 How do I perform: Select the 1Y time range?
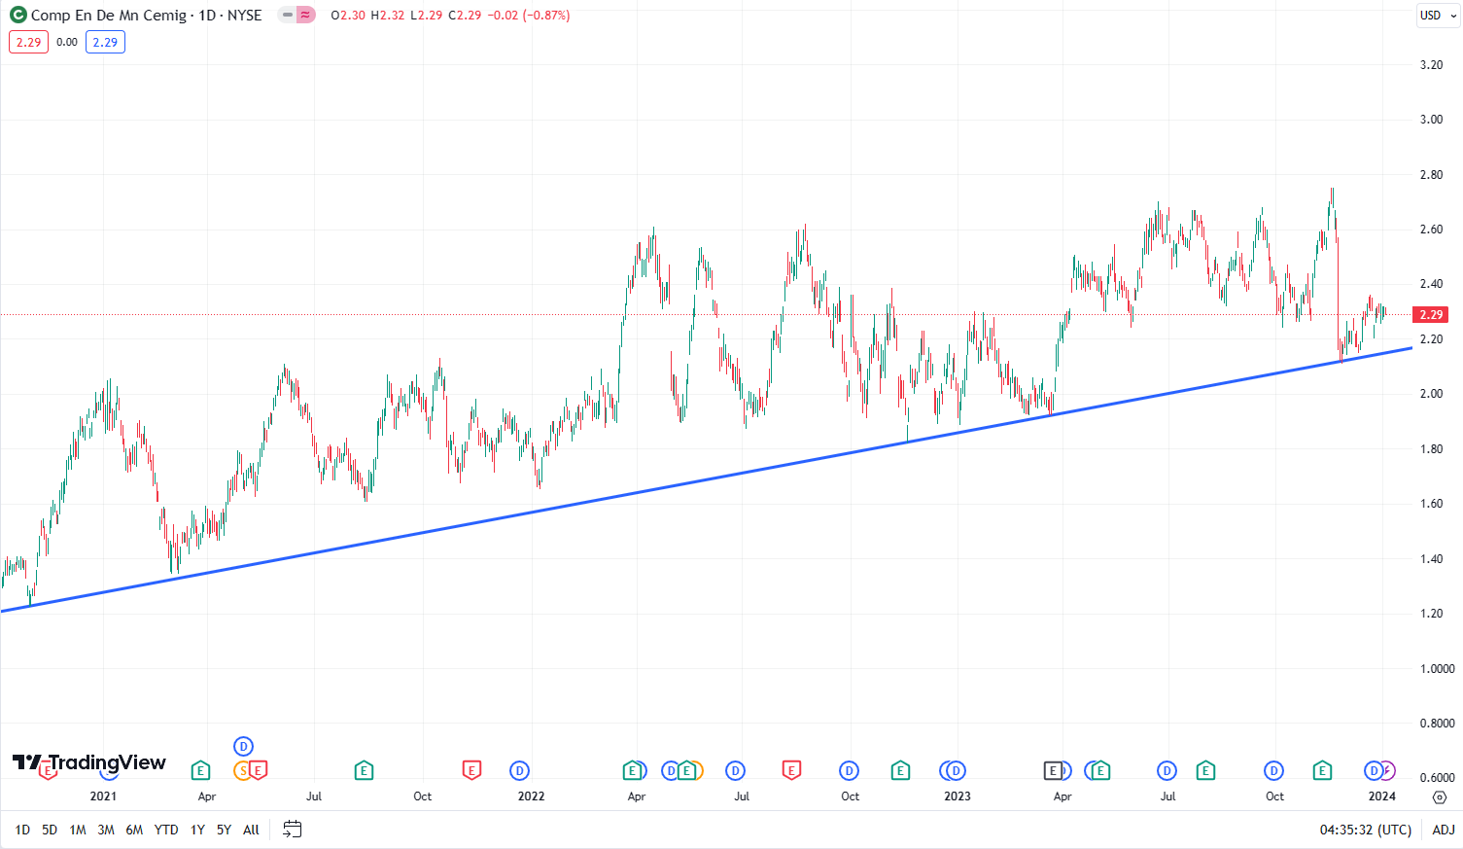click(197, 830)
